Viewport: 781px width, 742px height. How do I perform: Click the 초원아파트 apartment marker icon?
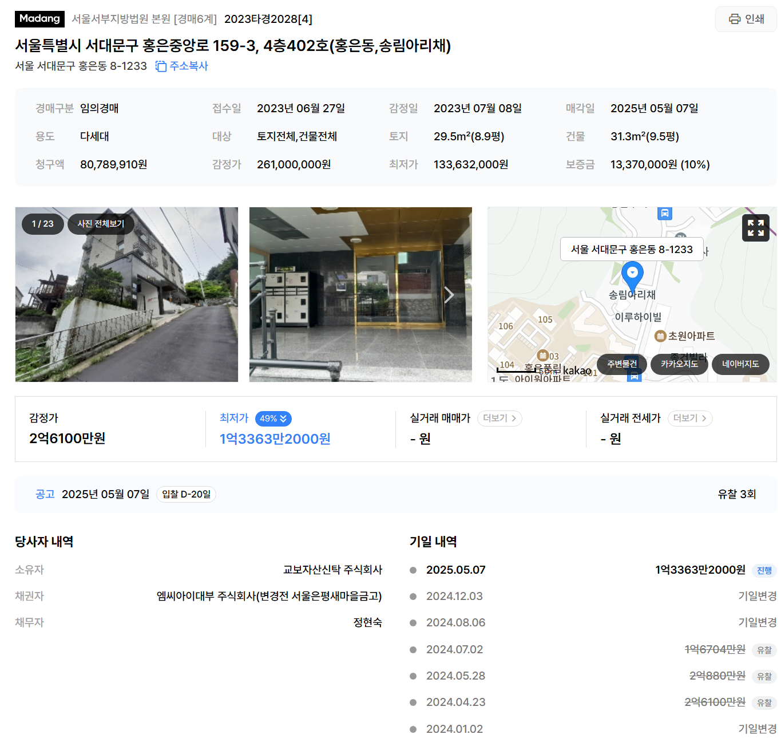[x=660, y=336]
